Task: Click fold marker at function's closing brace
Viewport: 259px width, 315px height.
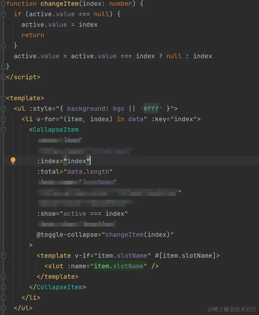Action: tap(3, 66)
